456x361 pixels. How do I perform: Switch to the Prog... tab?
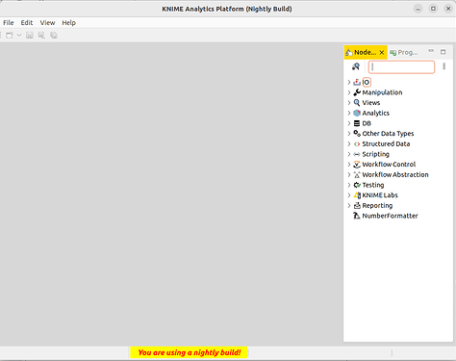pyautogui.click(x=404, y=52)
